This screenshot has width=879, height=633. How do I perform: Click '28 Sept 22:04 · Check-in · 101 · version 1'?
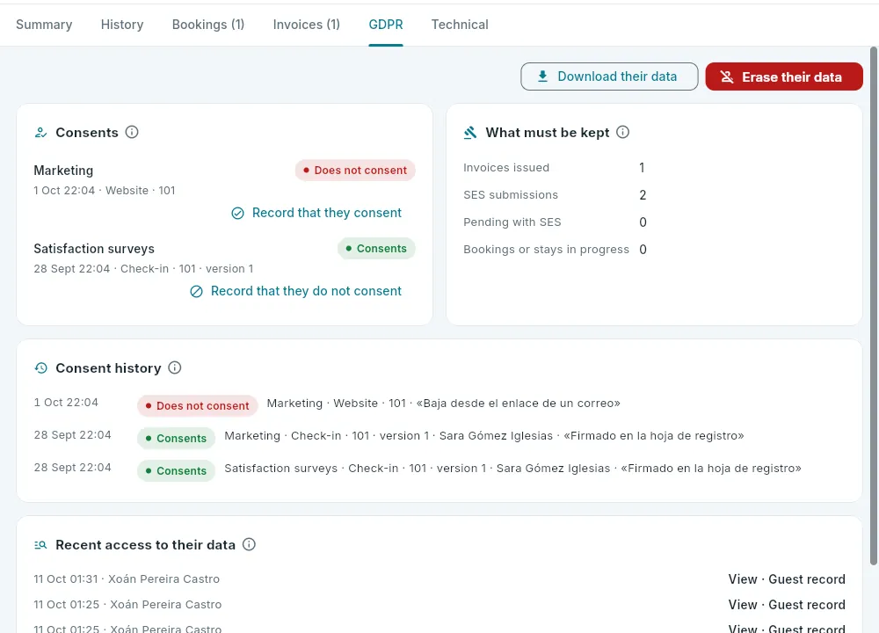pos(143,269)
